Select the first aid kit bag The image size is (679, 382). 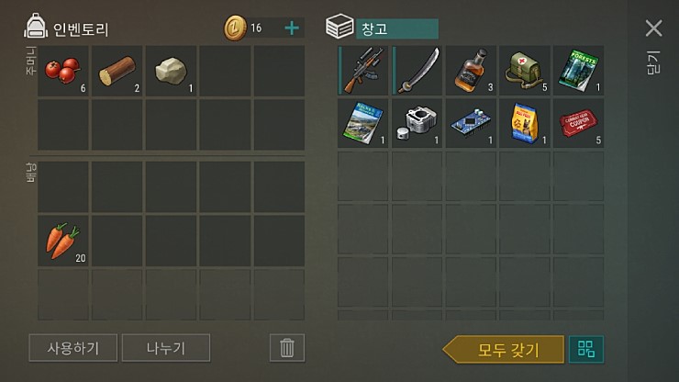pos(525,70)
